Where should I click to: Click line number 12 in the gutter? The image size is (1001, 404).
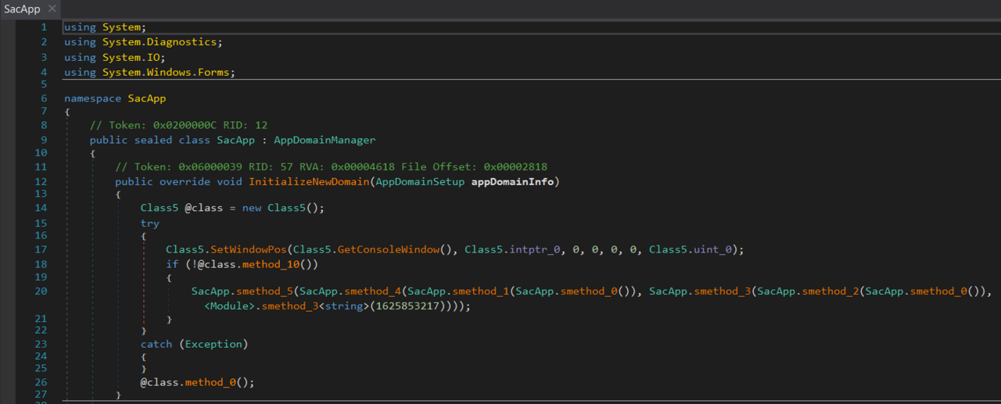41,181
